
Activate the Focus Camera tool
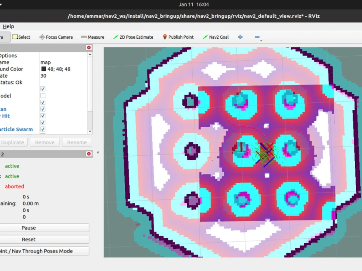(x=56, y=37)
